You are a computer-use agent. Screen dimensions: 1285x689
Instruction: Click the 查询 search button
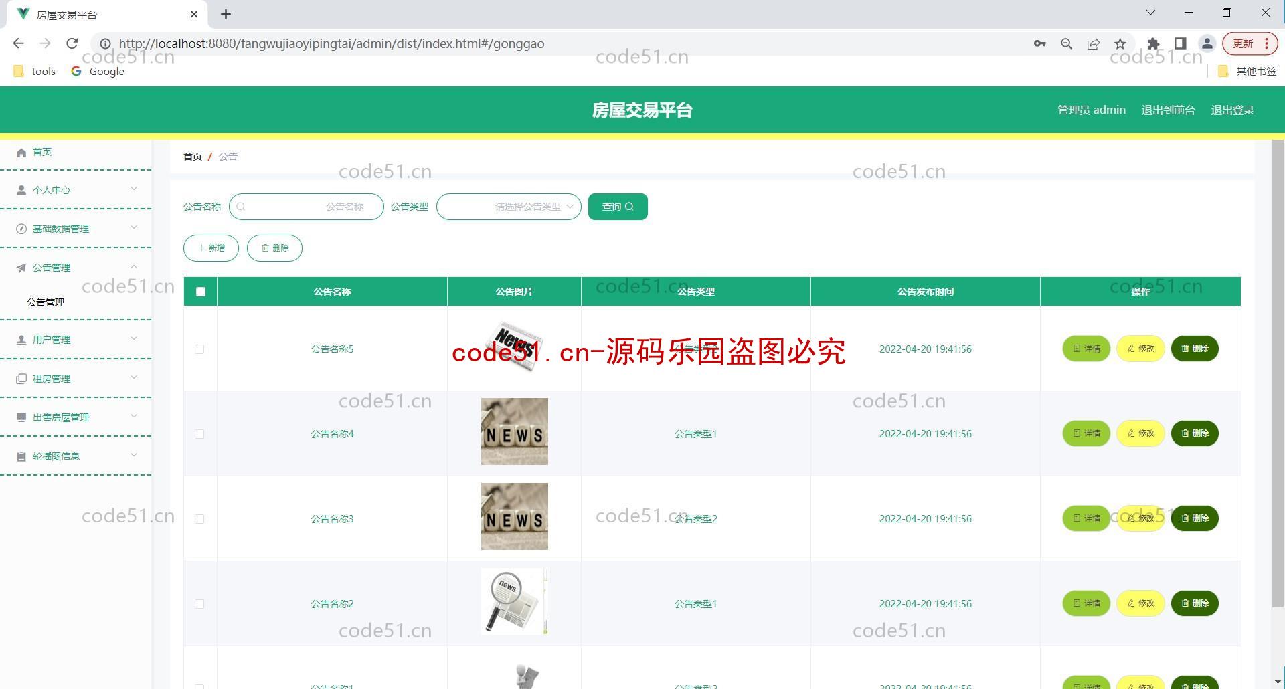(618, 207)
